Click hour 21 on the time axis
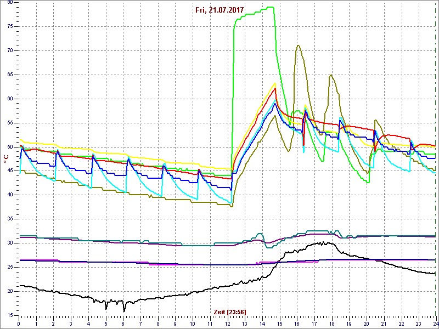Image resolution: width=439 pixels, height=329 pixels. [384, 323]
